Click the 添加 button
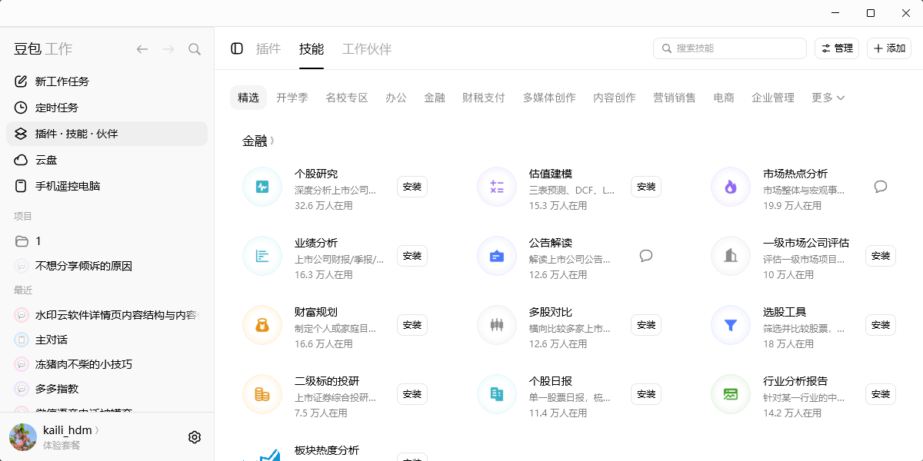923x461 pixels. pyautogui.click(x=889, y=48)
